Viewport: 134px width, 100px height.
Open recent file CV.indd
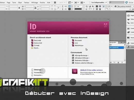coord(37,45)
